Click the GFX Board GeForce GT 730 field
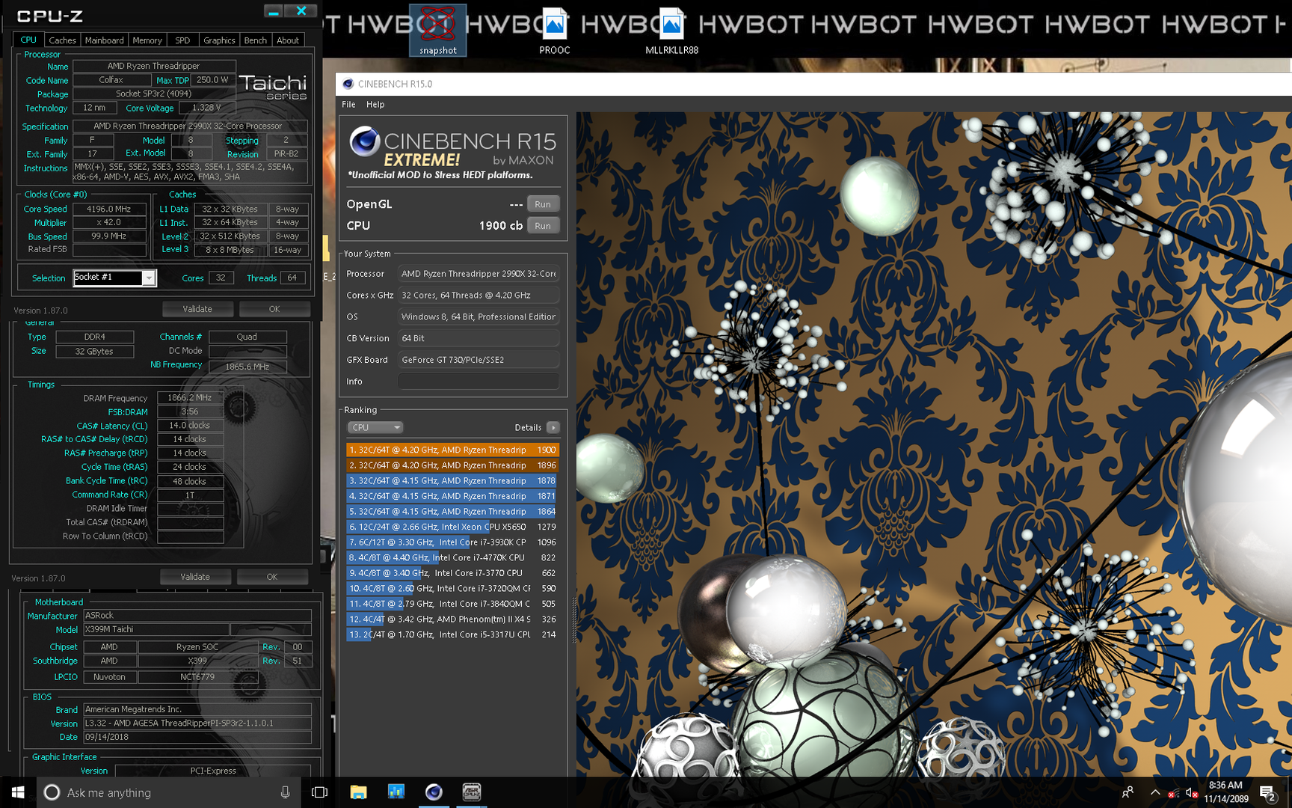Image resolution: width=1292 pixels, height=808 pixels. [479, 360]
